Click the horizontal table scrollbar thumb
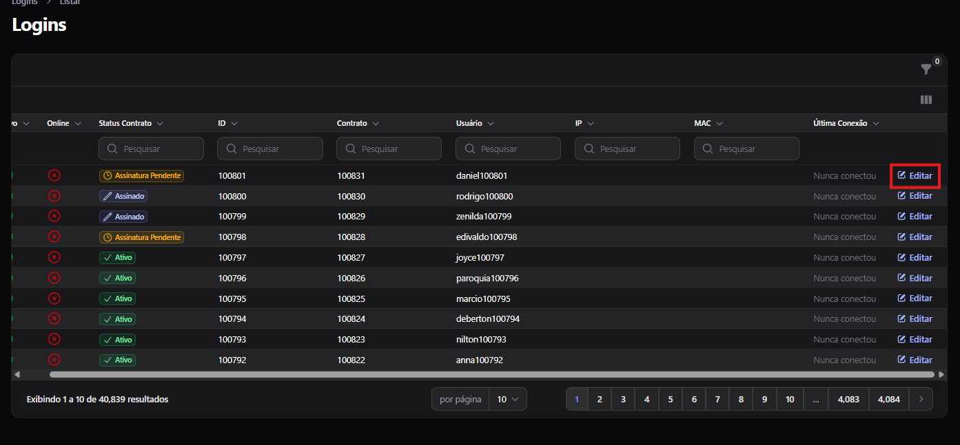This screenshot has width=960, height=445. point(492,375)
